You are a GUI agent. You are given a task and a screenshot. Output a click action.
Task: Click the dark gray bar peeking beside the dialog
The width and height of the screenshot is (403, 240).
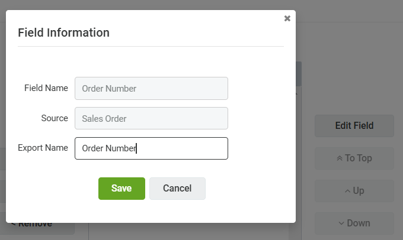pos(299,74)
